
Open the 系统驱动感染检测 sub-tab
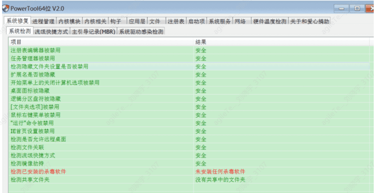140,31
